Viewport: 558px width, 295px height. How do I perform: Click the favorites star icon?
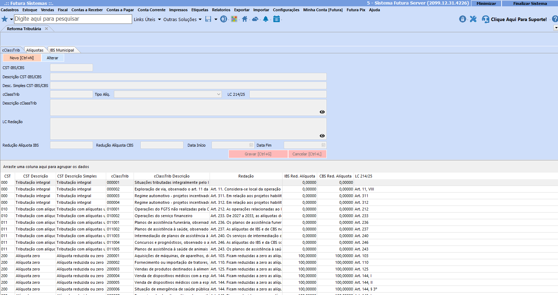pyautogui.click(x=5, y=19)
